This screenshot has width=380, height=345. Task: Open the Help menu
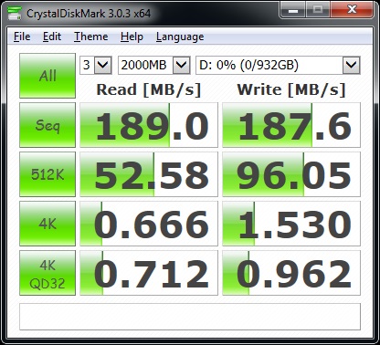tap(132, 37)
